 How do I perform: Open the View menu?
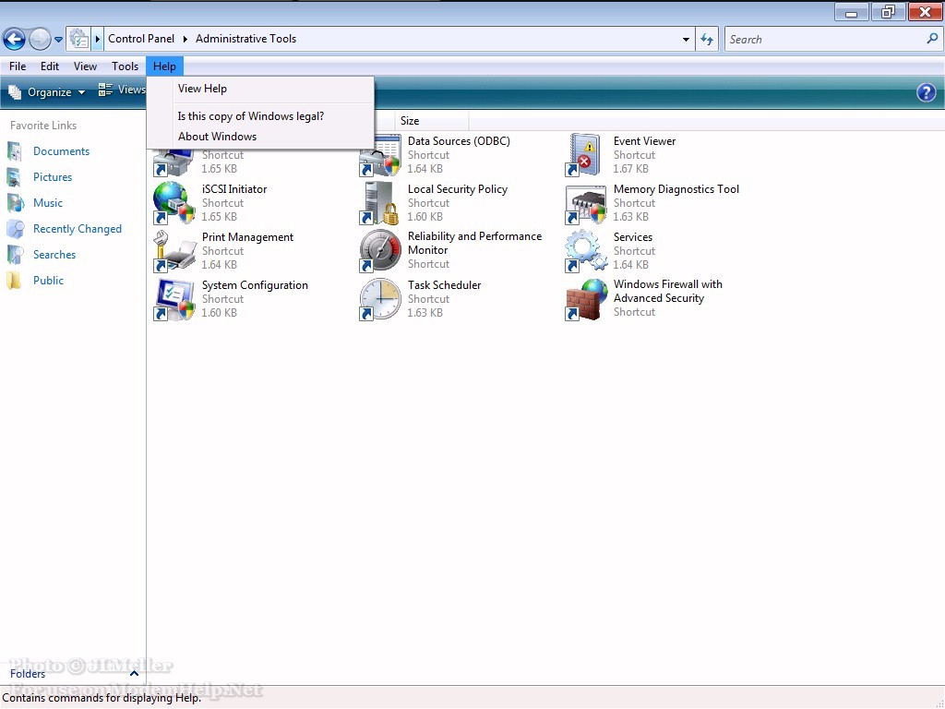85,66
